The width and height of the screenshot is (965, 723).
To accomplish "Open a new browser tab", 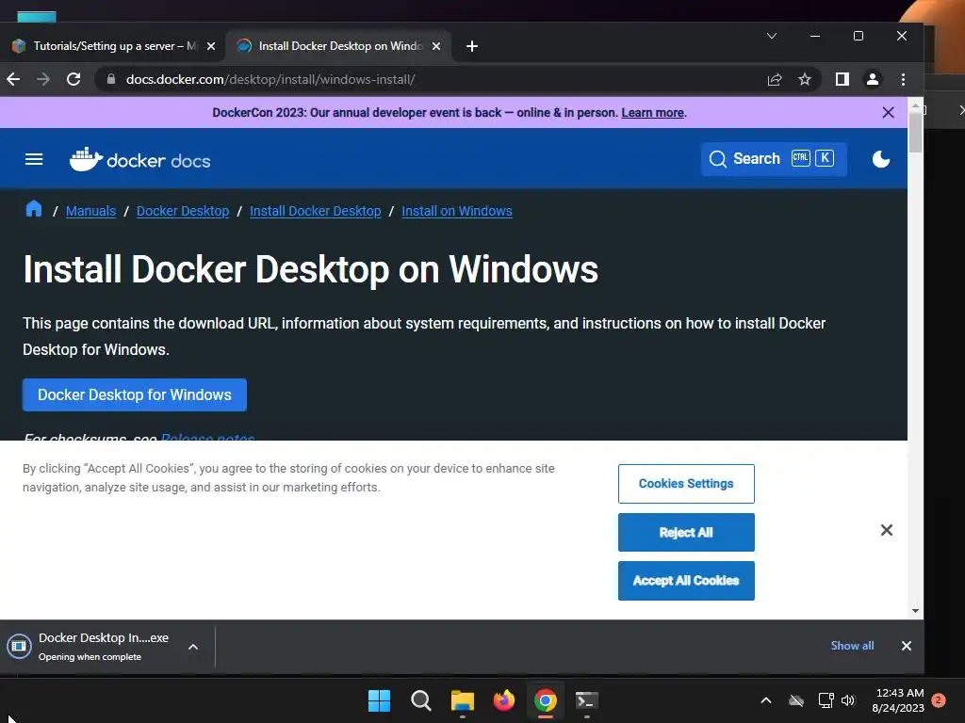I will (472, 46).
